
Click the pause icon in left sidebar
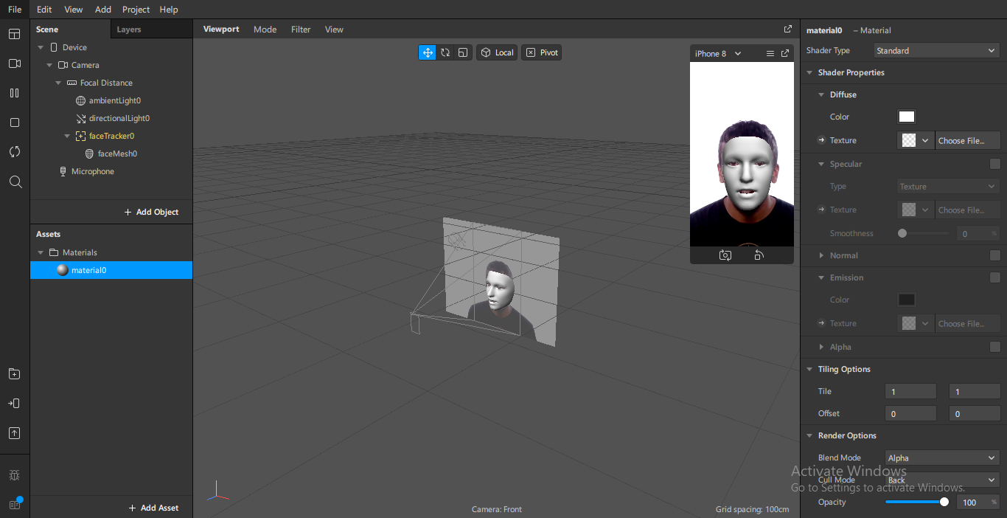[15, 93]
